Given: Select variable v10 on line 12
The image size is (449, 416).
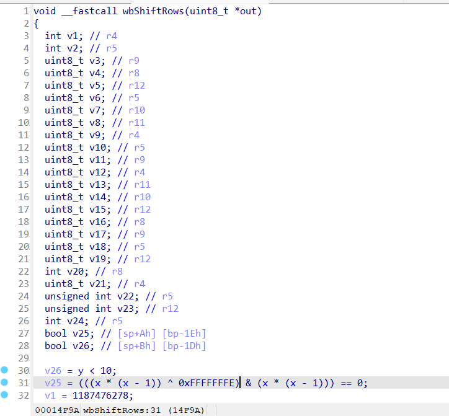Looking at the screenshot, I should [x=99, y=148].
